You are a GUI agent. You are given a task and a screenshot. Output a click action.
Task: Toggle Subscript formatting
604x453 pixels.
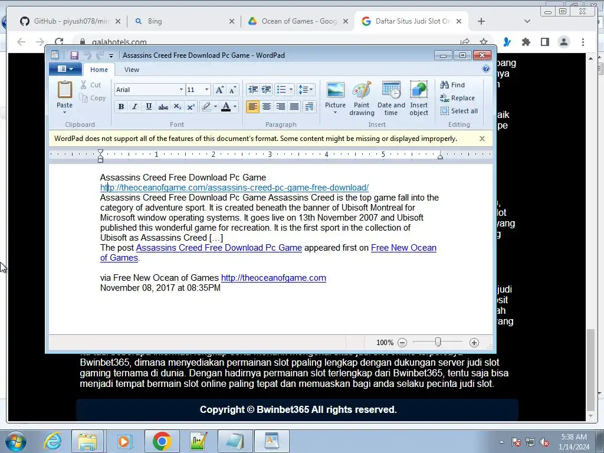coord(177,107)
